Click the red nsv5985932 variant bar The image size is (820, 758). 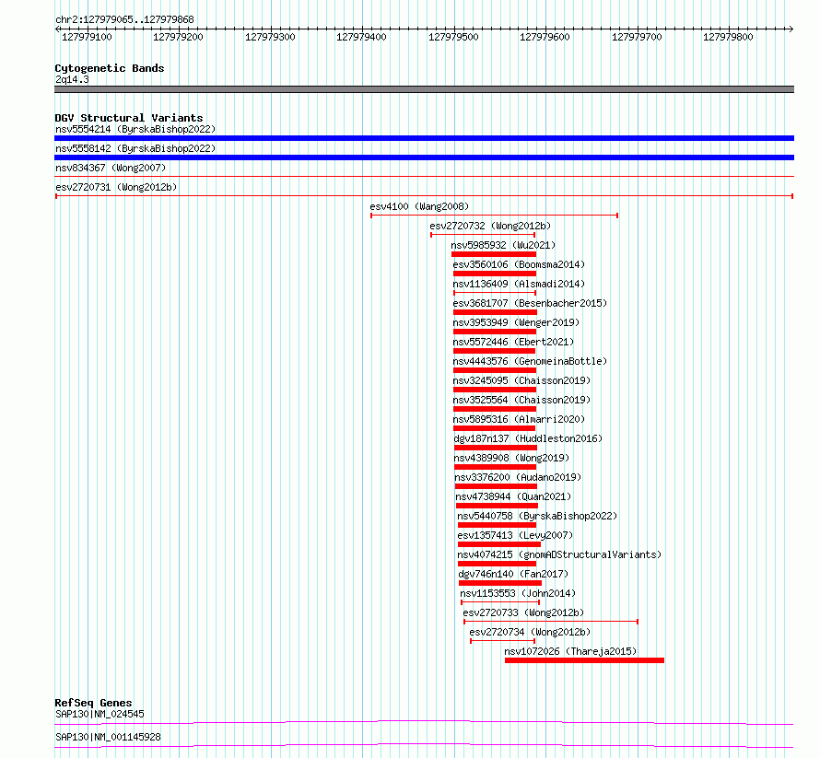493,254
